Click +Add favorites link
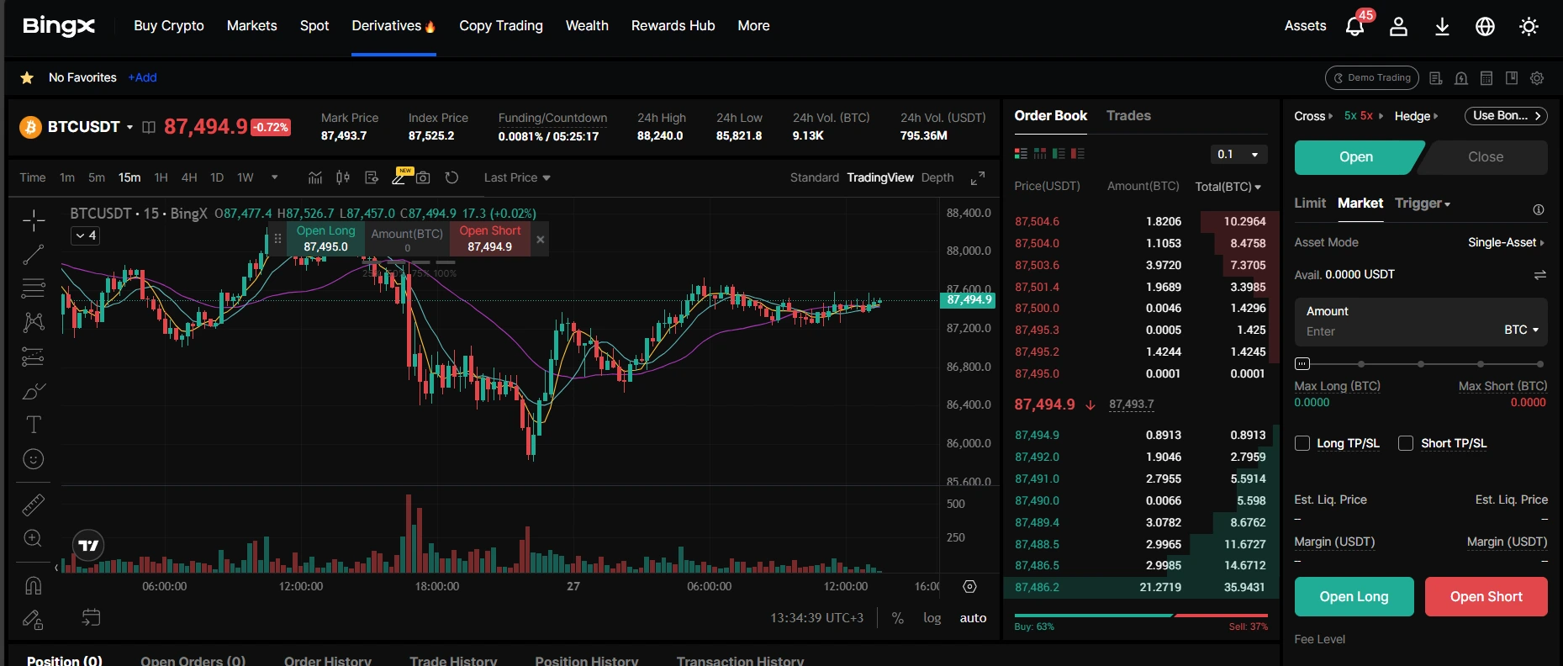Viewport: 1563px width, 666px height. click(x=142, y=77)
